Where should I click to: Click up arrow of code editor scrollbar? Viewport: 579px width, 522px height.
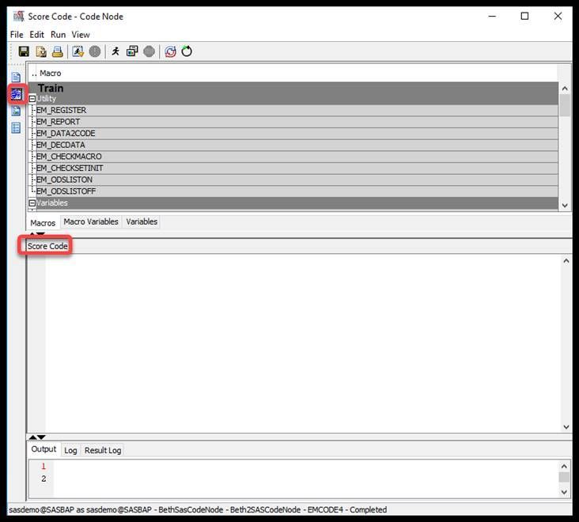click(x=566, y=261)
